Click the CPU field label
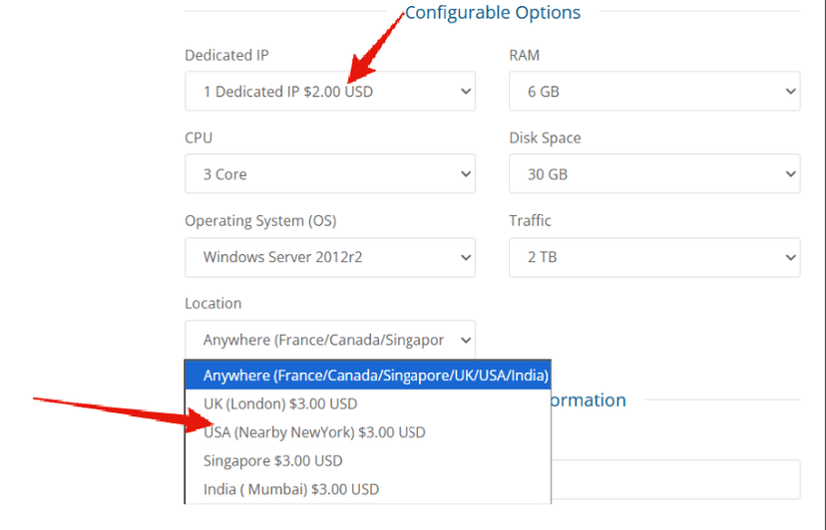Viewport: 826px width, 530px height. click(199, 138)
